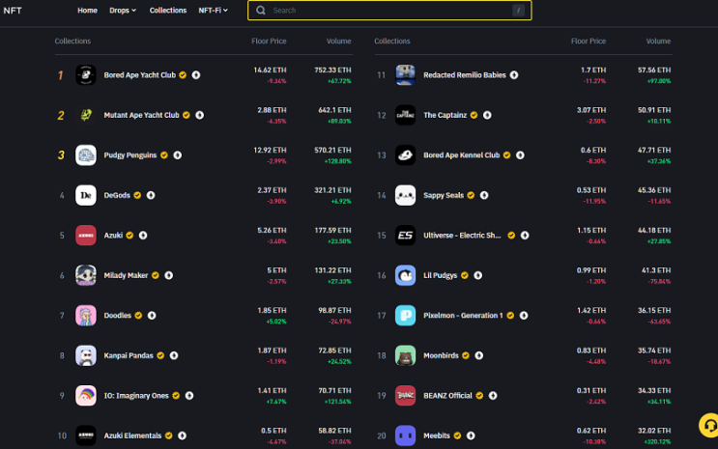Viewport: 718px width, 449px height.
Task: Click the 3.07 ETH floor price value
Action: [x=591, y=110]
